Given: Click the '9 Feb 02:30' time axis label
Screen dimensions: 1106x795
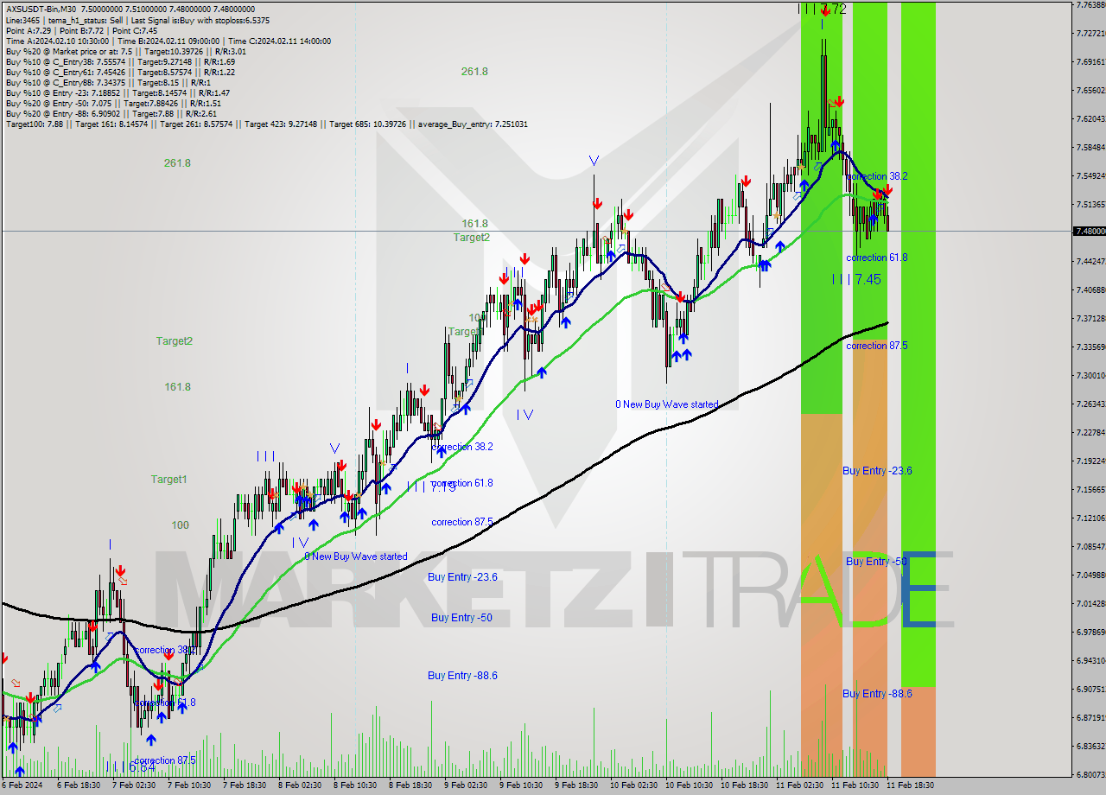Looking at the screenshot, I should point(466,785).
